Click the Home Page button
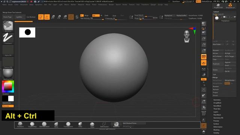This screenshot has height=135, width=240. 7,17
